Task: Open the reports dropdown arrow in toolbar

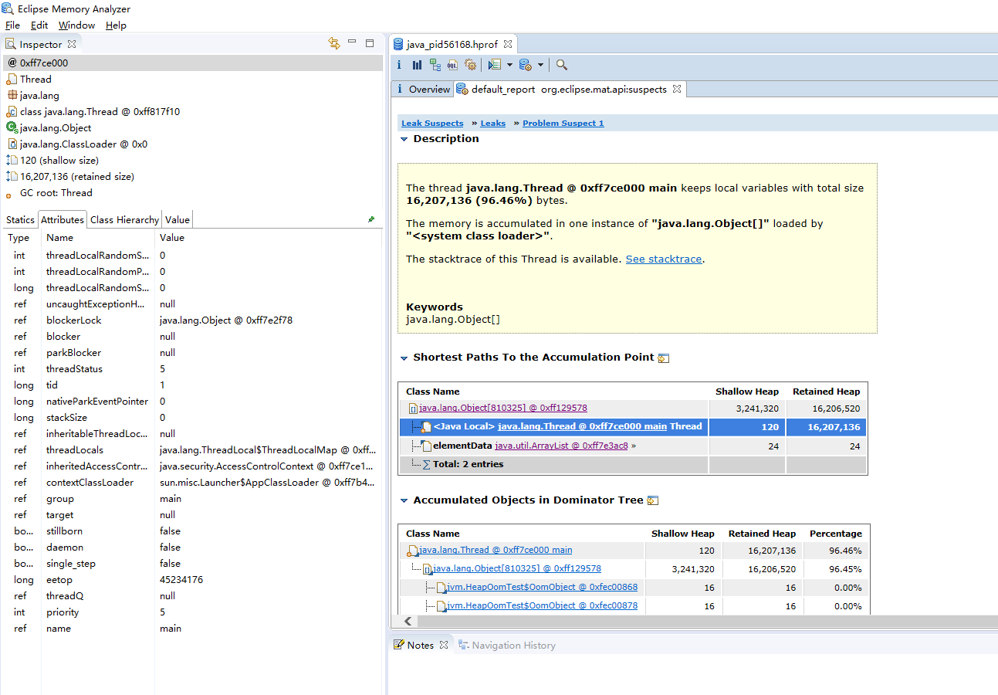Action: click(509, 65)
